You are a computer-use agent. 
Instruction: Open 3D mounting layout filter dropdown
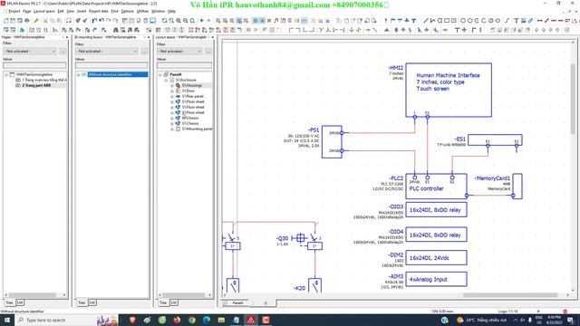(107, 51)
